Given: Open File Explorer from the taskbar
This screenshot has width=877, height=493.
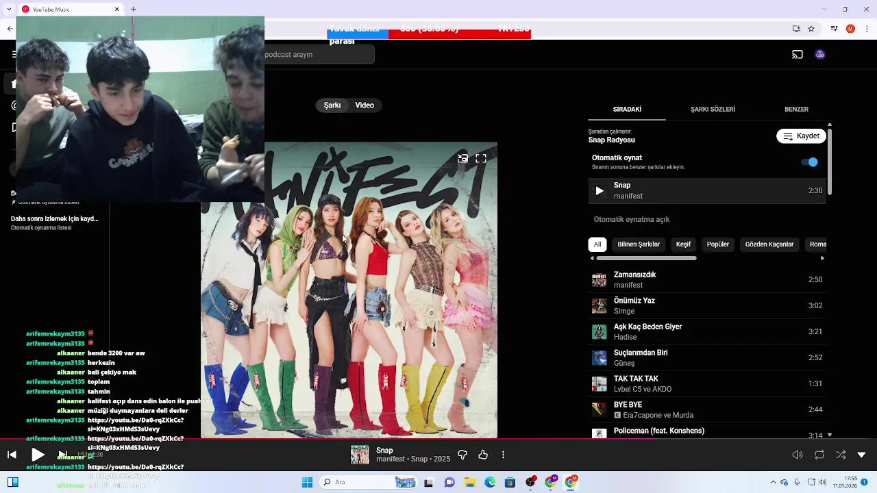Looking at the screenshot, I should pos(470,482).
